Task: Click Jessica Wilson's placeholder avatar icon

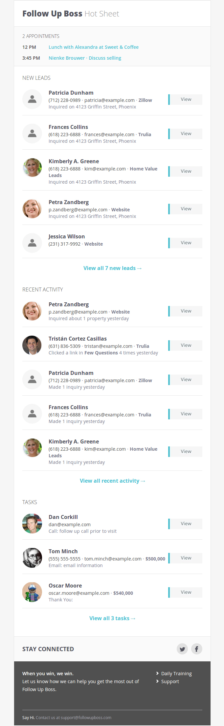Action: [x=32, y=243]
